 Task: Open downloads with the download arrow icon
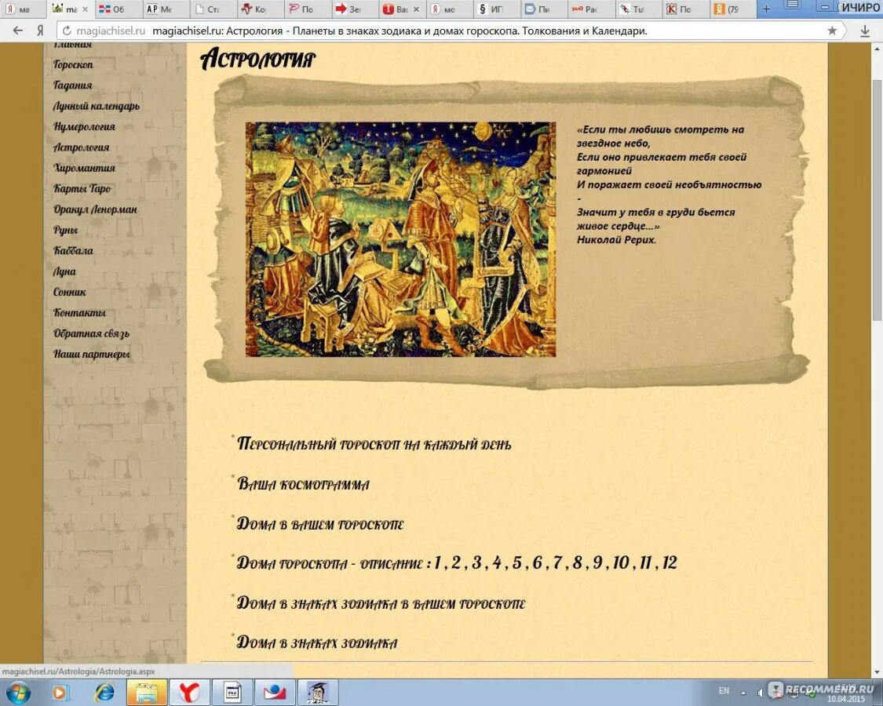tap(865, 31)
